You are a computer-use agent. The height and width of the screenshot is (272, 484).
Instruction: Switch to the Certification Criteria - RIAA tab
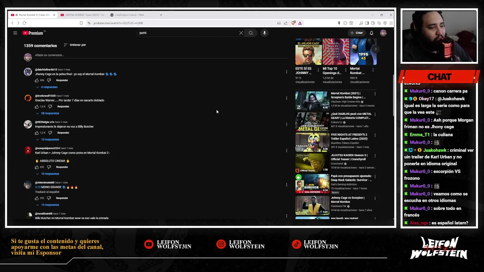point(129,15)
